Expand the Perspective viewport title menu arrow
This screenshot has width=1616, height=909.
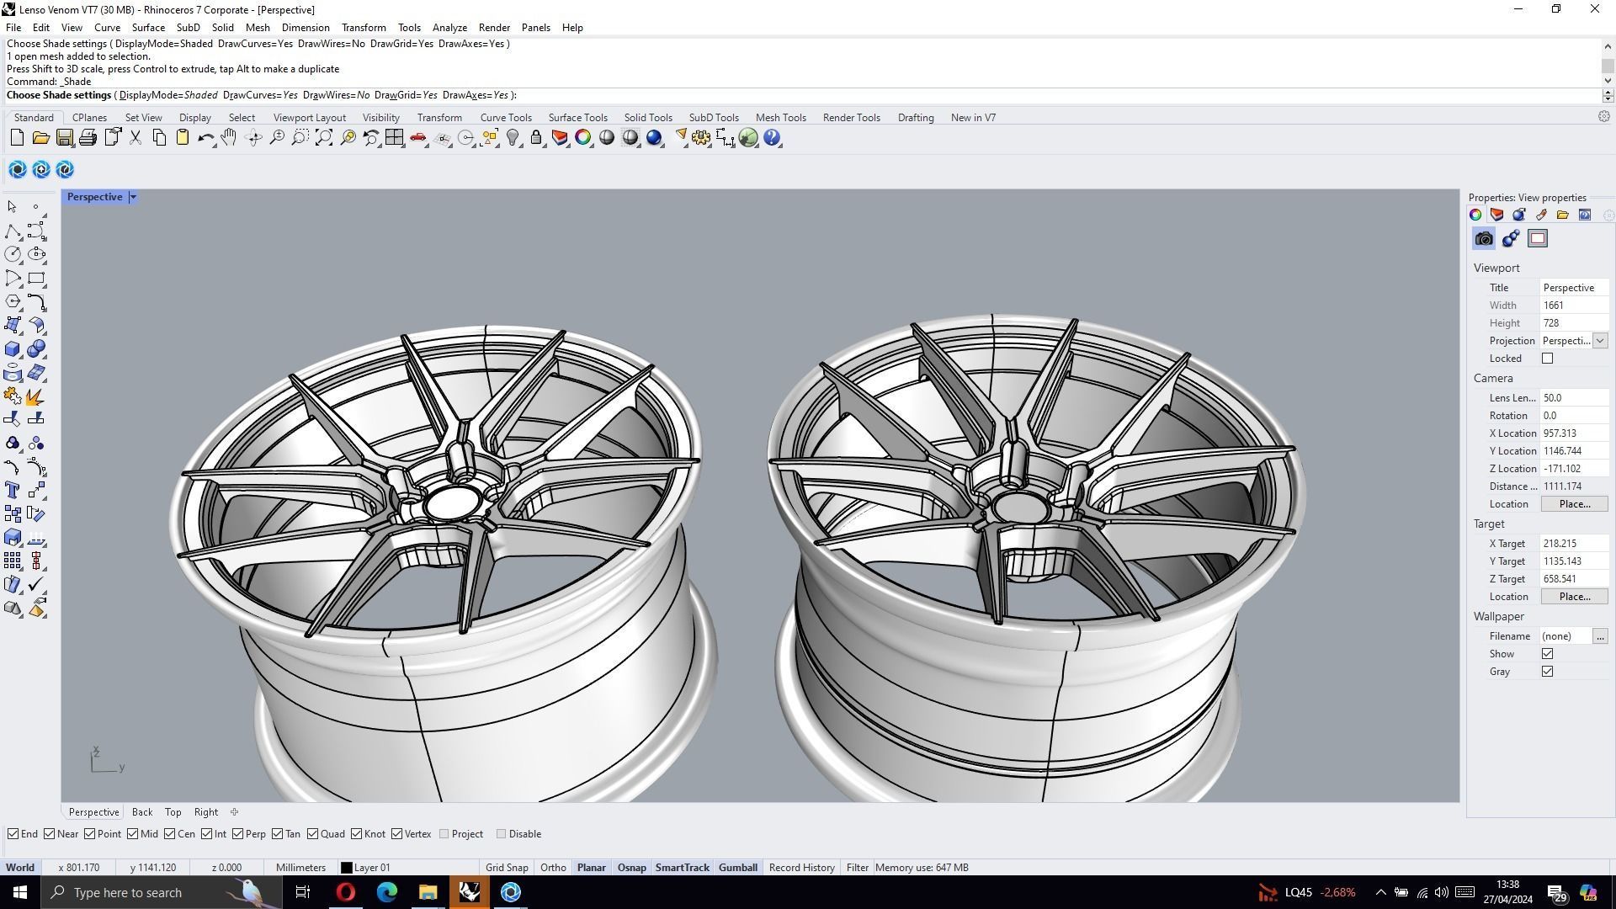(x=133, y=197)
